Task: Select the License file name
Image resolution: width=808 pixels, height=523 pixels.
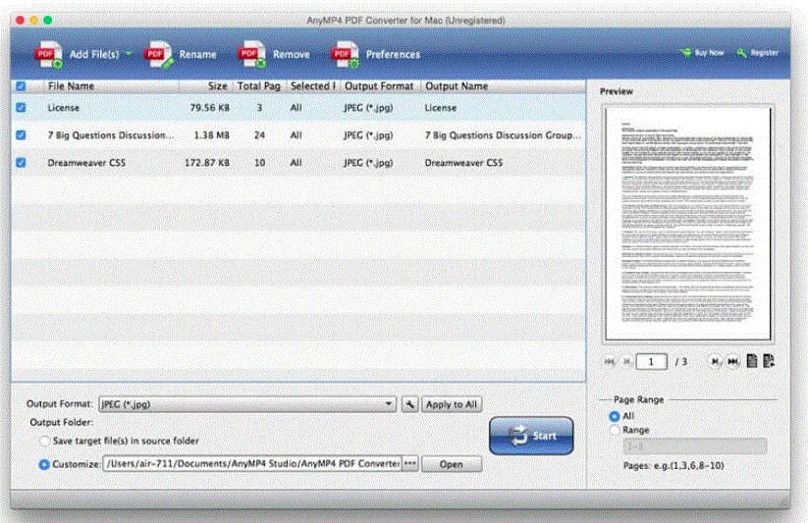Action: (64, 108)
